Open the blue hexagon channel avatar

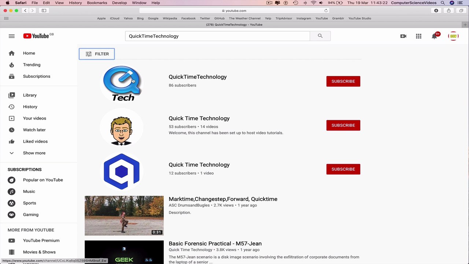(122, 172)
